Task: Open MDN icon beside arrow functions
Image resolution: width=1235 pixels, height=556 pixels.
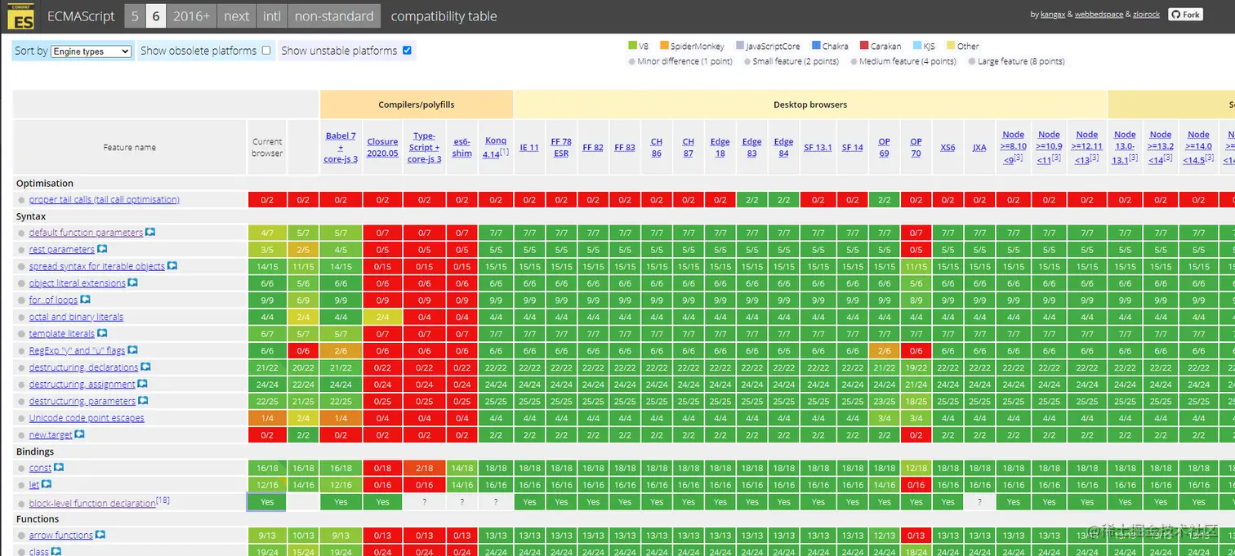Action: pyautogui.click(x=100, y=535)
